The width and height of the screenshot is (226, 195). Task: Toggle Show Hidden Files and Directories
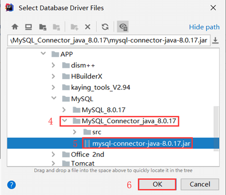point(123,27)
